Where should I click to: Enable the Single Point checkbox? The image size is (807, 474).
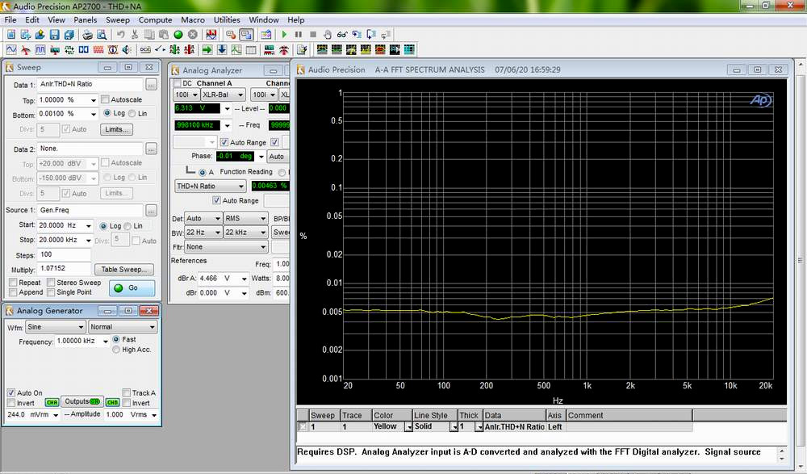51,292
